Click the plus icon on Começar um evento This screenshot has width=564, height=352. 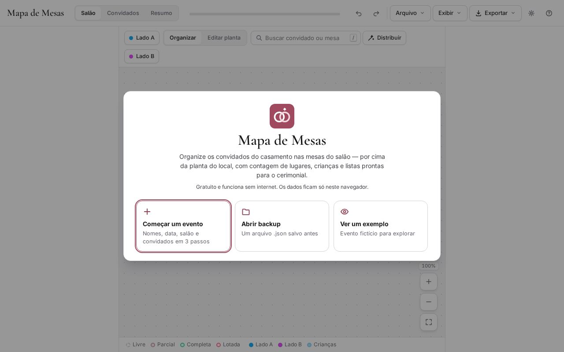click(x=147, y=212)
